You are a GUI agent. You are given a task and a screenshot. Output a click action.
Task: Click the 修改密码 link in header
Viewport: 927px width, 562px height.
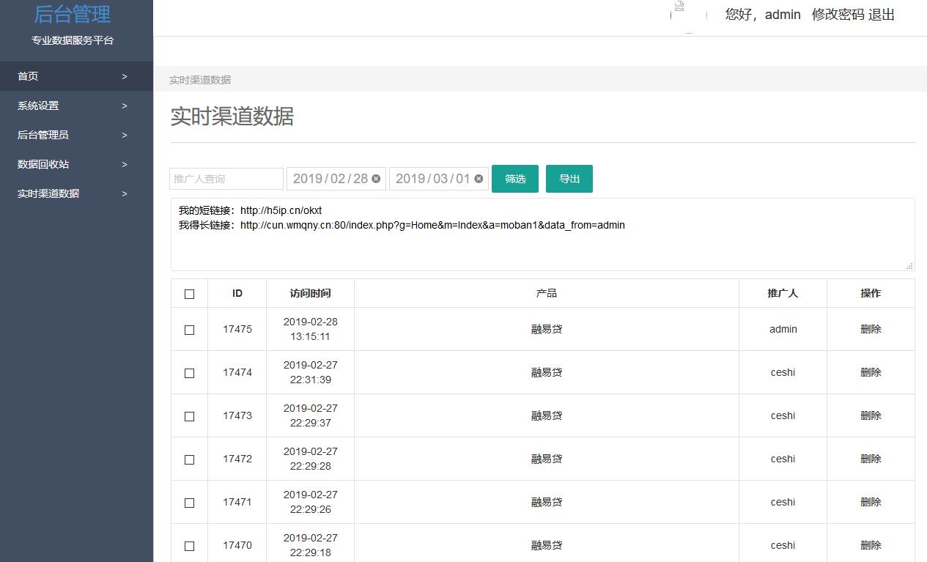[838, 15]
